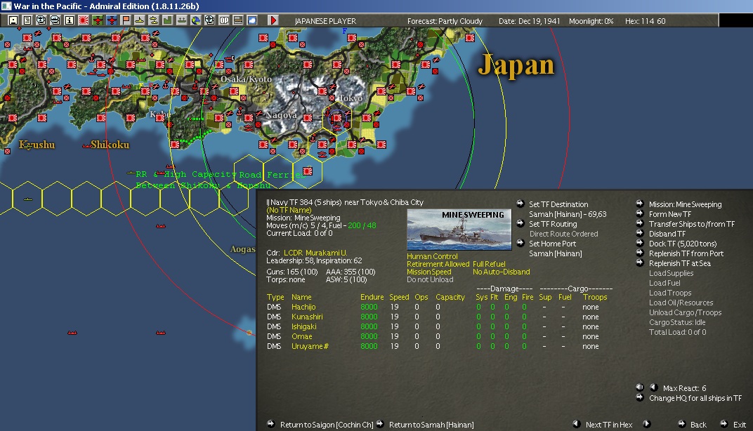Click the orange flag toolbar icon
This screenshot has width=753, height=431.
[x=125, y=20]
